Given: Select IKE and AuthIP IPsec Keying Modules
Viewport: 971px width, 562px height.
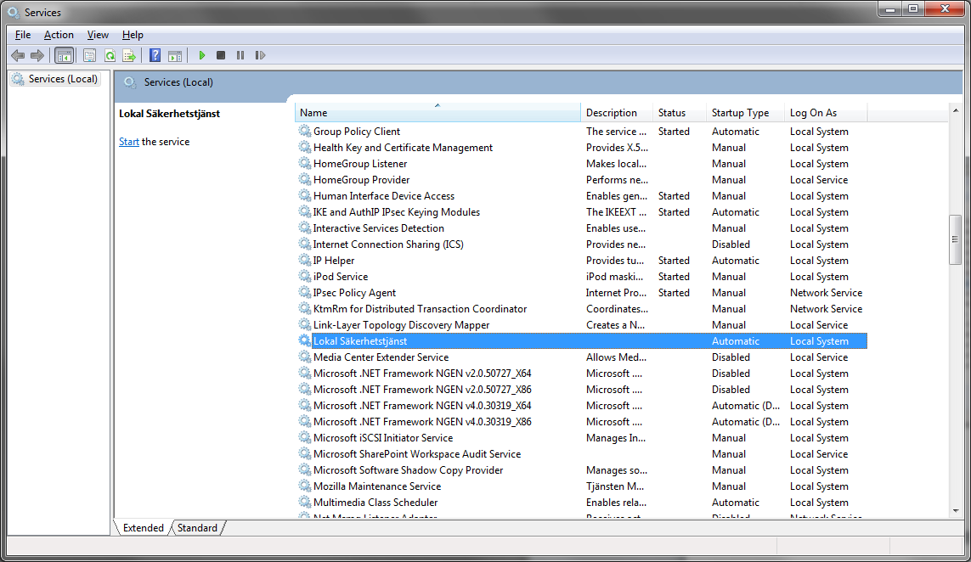Looking at the screenshot, I should (x=397, y=211).
